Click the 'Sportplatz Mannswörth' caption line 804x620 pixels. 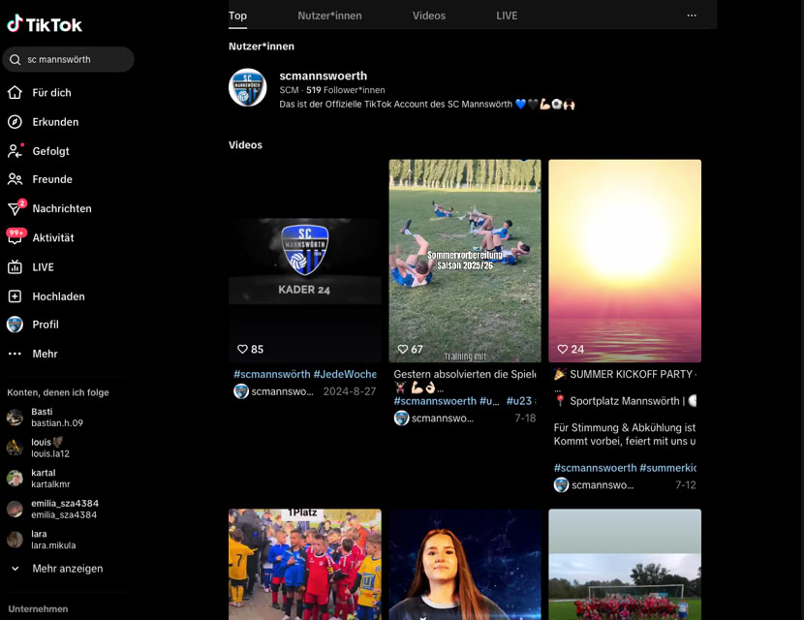[625, 400]
